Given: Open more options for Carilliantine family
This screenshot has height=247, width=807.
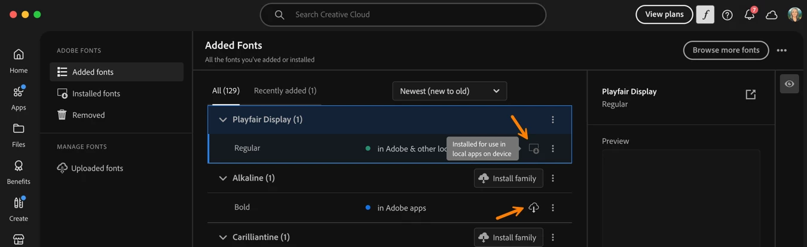Looking at the screenshot, I should coord(553,237).
